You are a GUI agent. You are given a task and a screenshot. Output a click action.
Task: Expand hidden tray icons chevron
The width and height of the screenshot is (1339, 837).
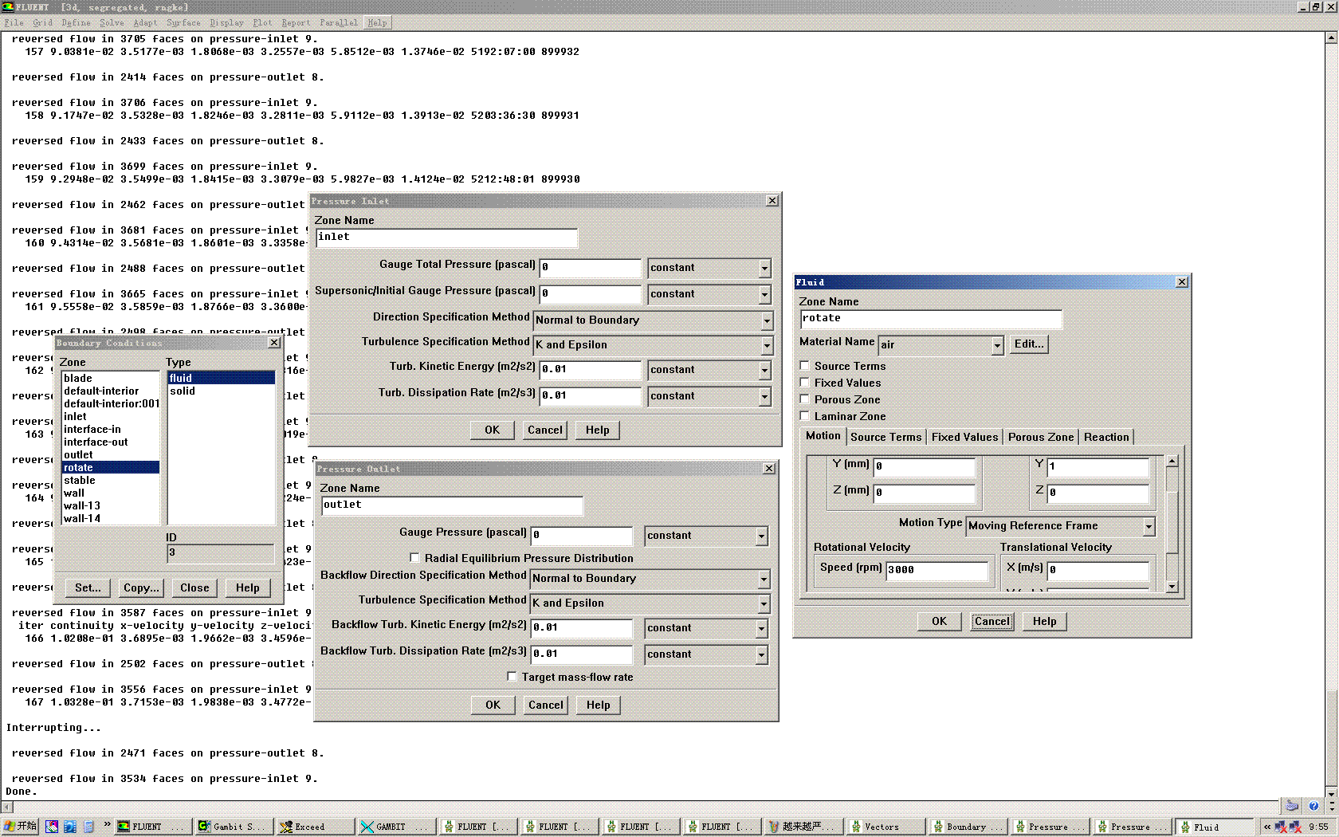tap(1267, 827)
